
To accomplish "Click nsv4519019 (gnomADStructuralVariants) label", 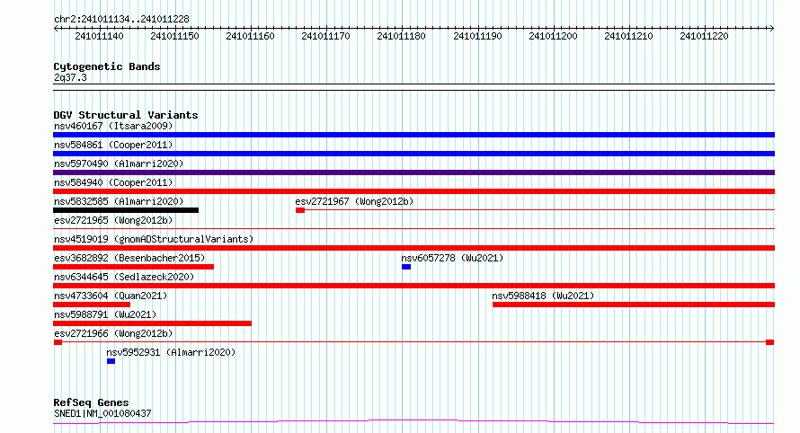I will [x=154, y=239].
